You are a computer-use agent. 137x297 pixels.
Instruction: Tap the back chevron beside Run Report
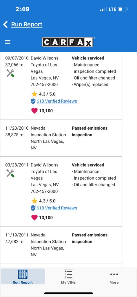6,24
